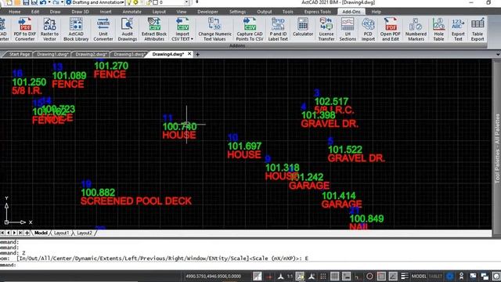Start Extract Block Attributes
Image resolution: width=501 pixels, height=282 pixels.
[154, 30]
